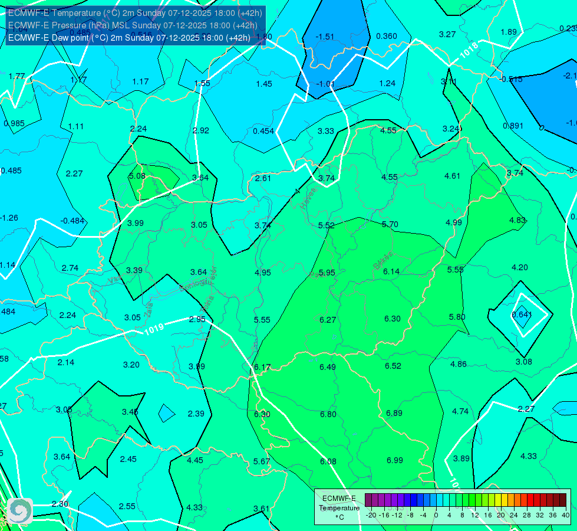Click the 1018 isobar label
577x531 pixels.
[x=469, y=51]
